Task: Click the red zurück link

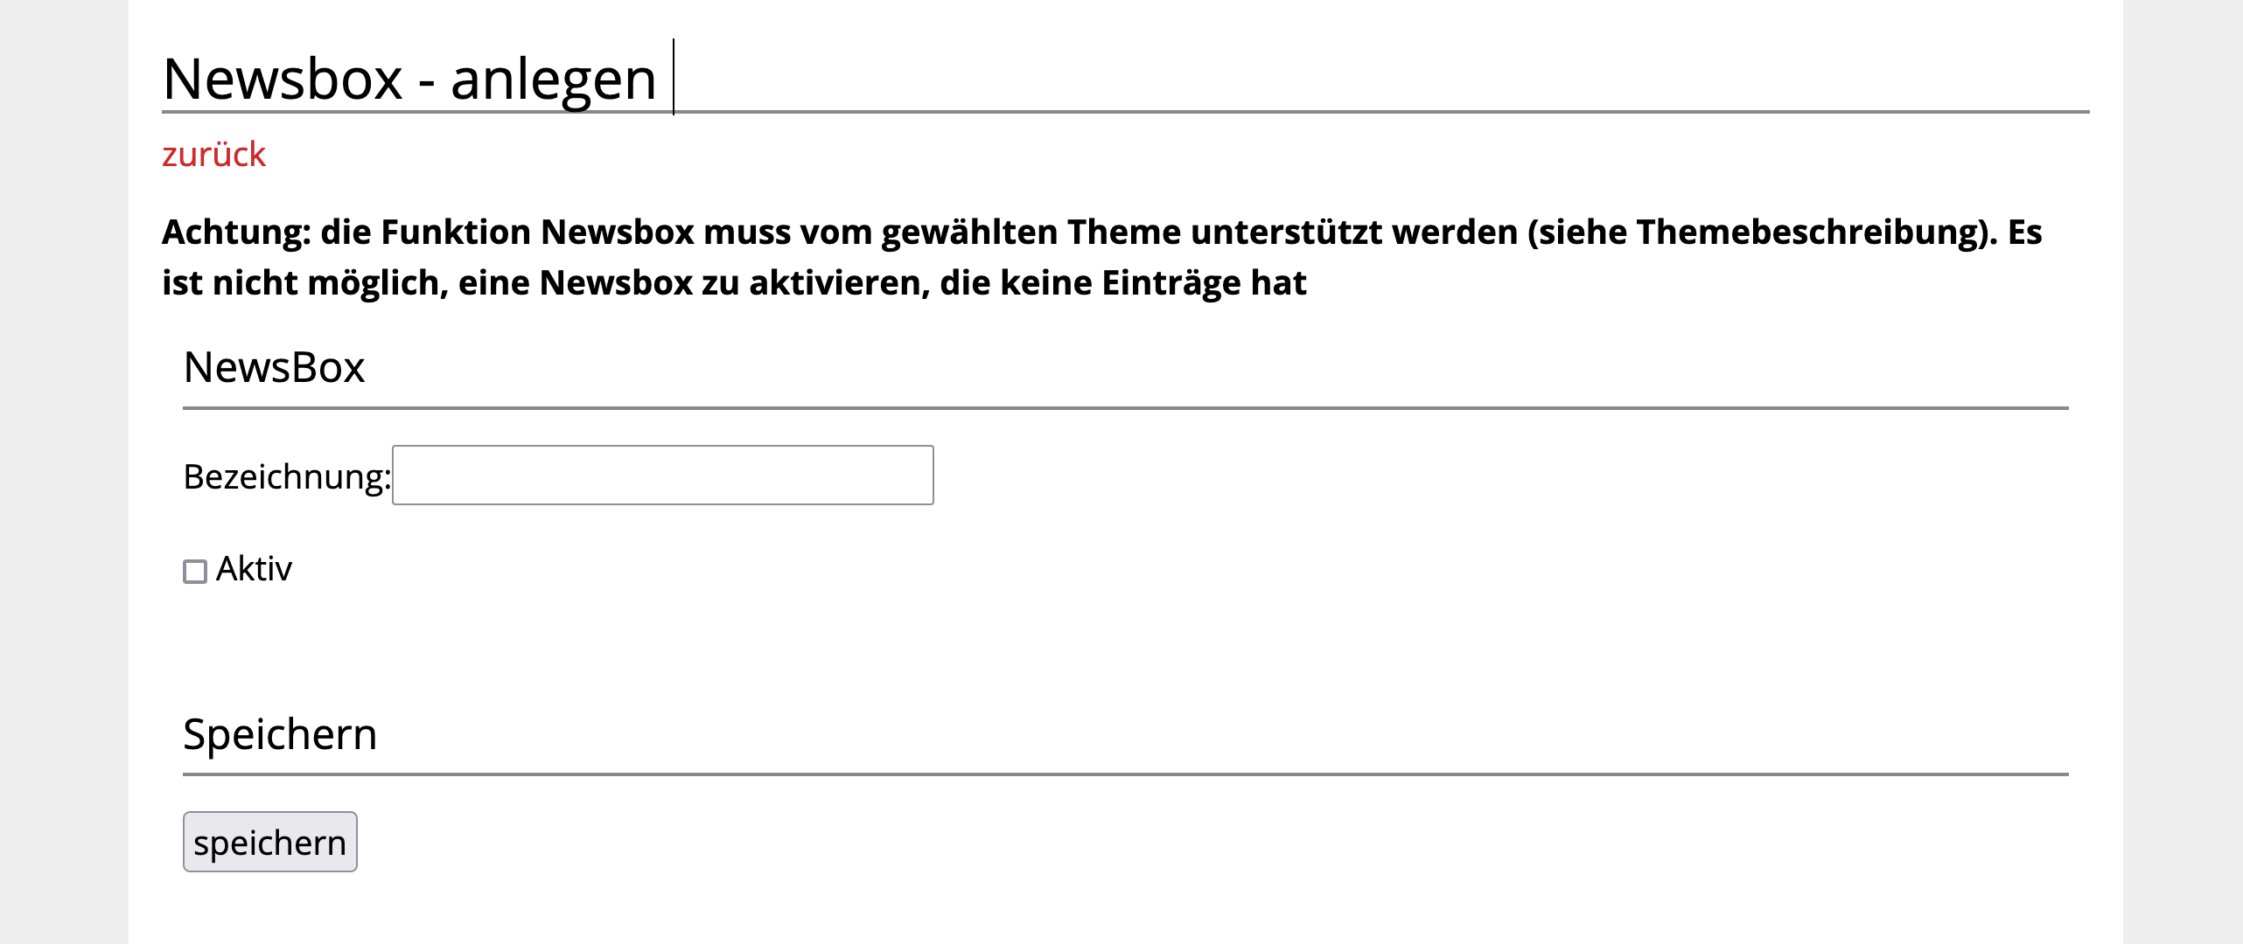Action: 213,155
